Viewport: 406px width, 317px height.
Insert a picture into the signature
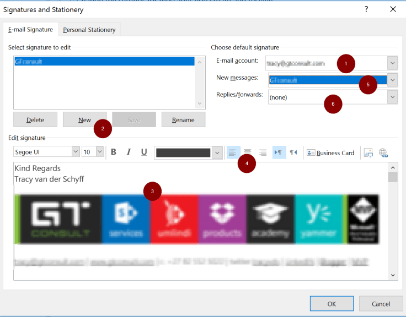[368, 152]
